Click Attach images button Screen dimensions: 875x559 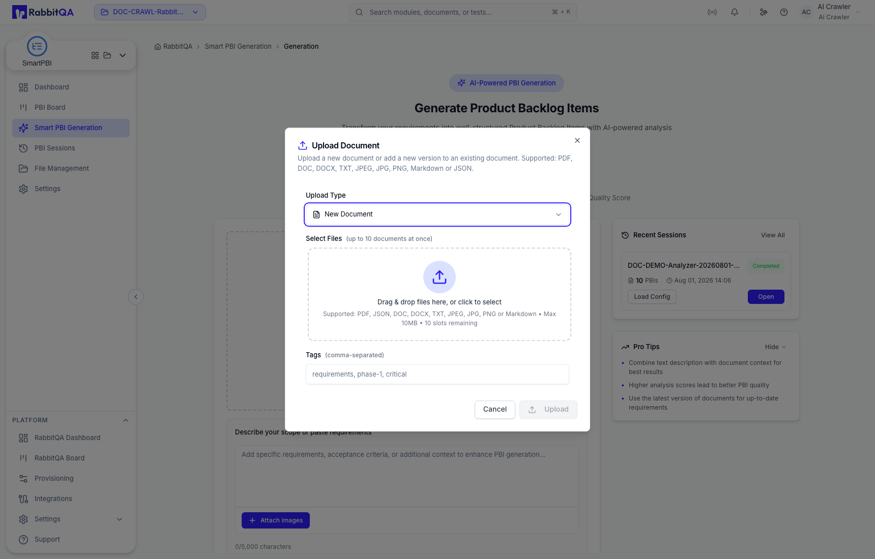click(276, 520)
